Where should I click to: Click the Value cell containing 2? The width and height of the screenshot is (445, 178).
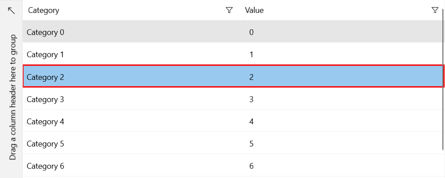click(252, 77)
